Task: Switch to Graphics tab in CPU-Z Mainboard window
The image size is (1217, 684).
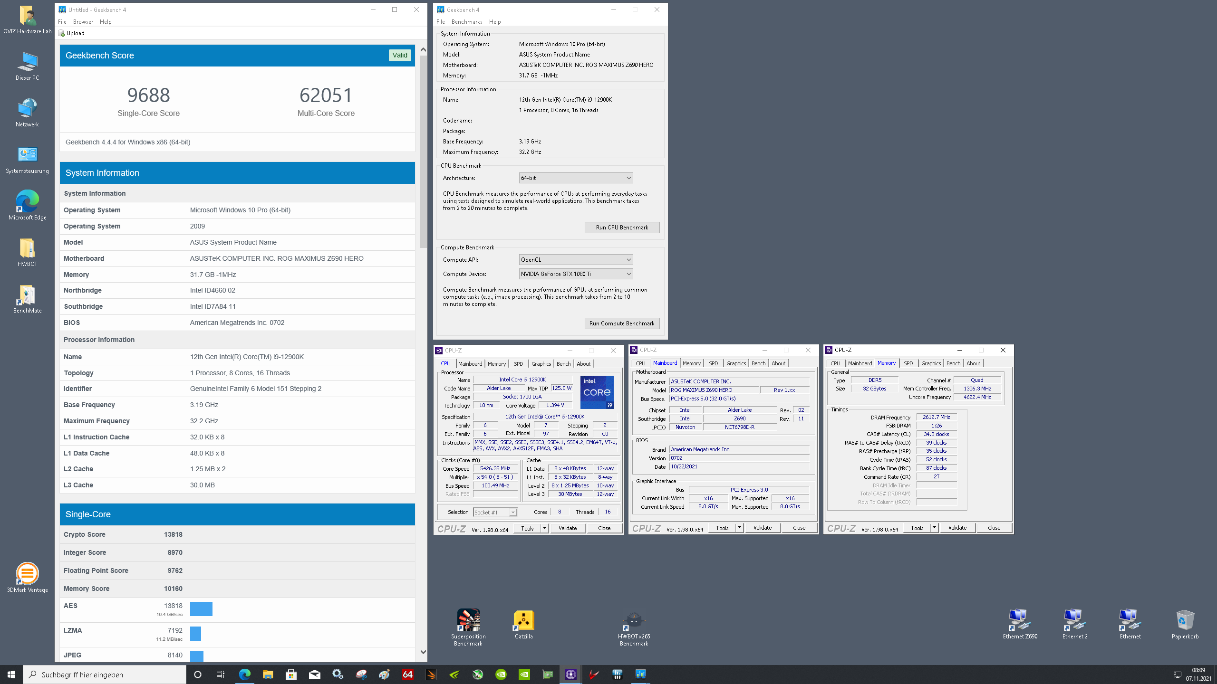Action: (736, 363)
